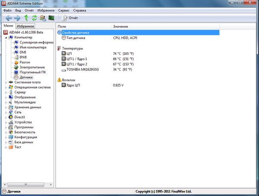
Task: Expand the Операционная система node
Action: click(x=6, y=88)
